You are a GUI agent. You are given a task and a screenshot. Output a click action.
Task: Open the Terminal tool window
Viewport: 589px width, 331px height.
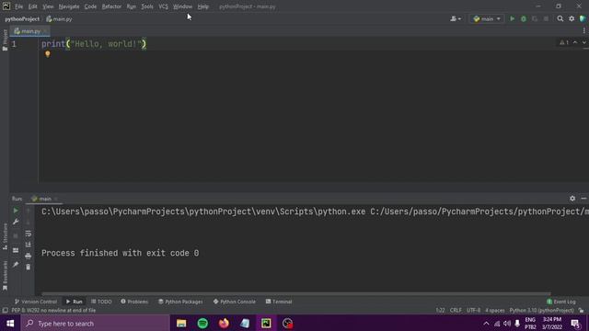point(279,302)
